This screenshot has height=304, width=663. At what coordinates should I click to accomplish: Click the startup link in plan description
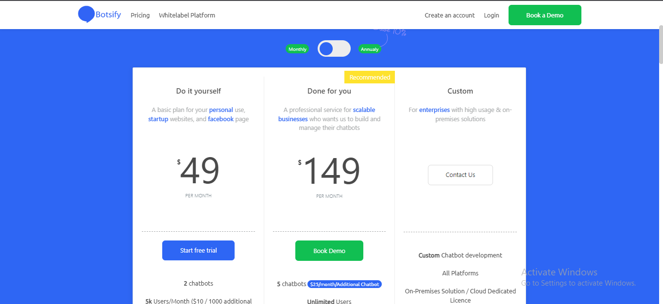pos(158,119)
